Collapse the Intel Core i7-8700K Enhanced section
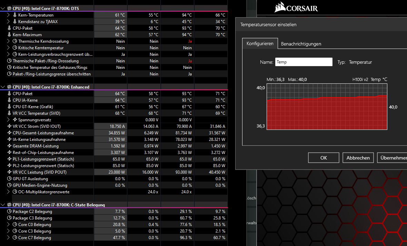Viewport: 407px width, 246px height. tap(3, 87)
